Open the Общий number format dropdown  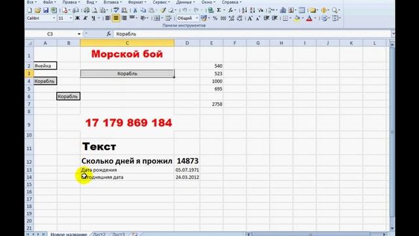click(197, 18)
